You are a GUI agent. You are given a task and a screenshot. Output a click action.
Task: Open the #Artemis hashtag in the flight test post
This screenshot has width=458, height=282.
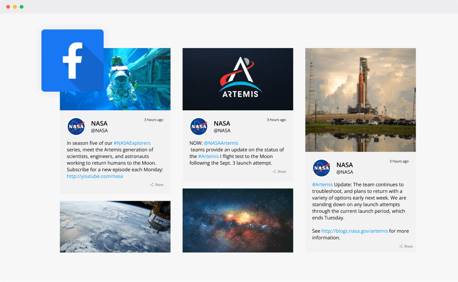pyautogui.click(x=208, y=156)
